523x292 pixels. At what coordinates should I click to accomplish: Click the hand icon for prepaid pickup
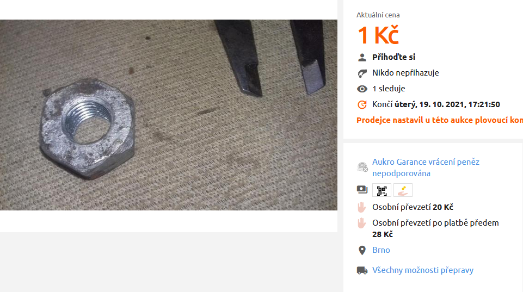(361, 223)
